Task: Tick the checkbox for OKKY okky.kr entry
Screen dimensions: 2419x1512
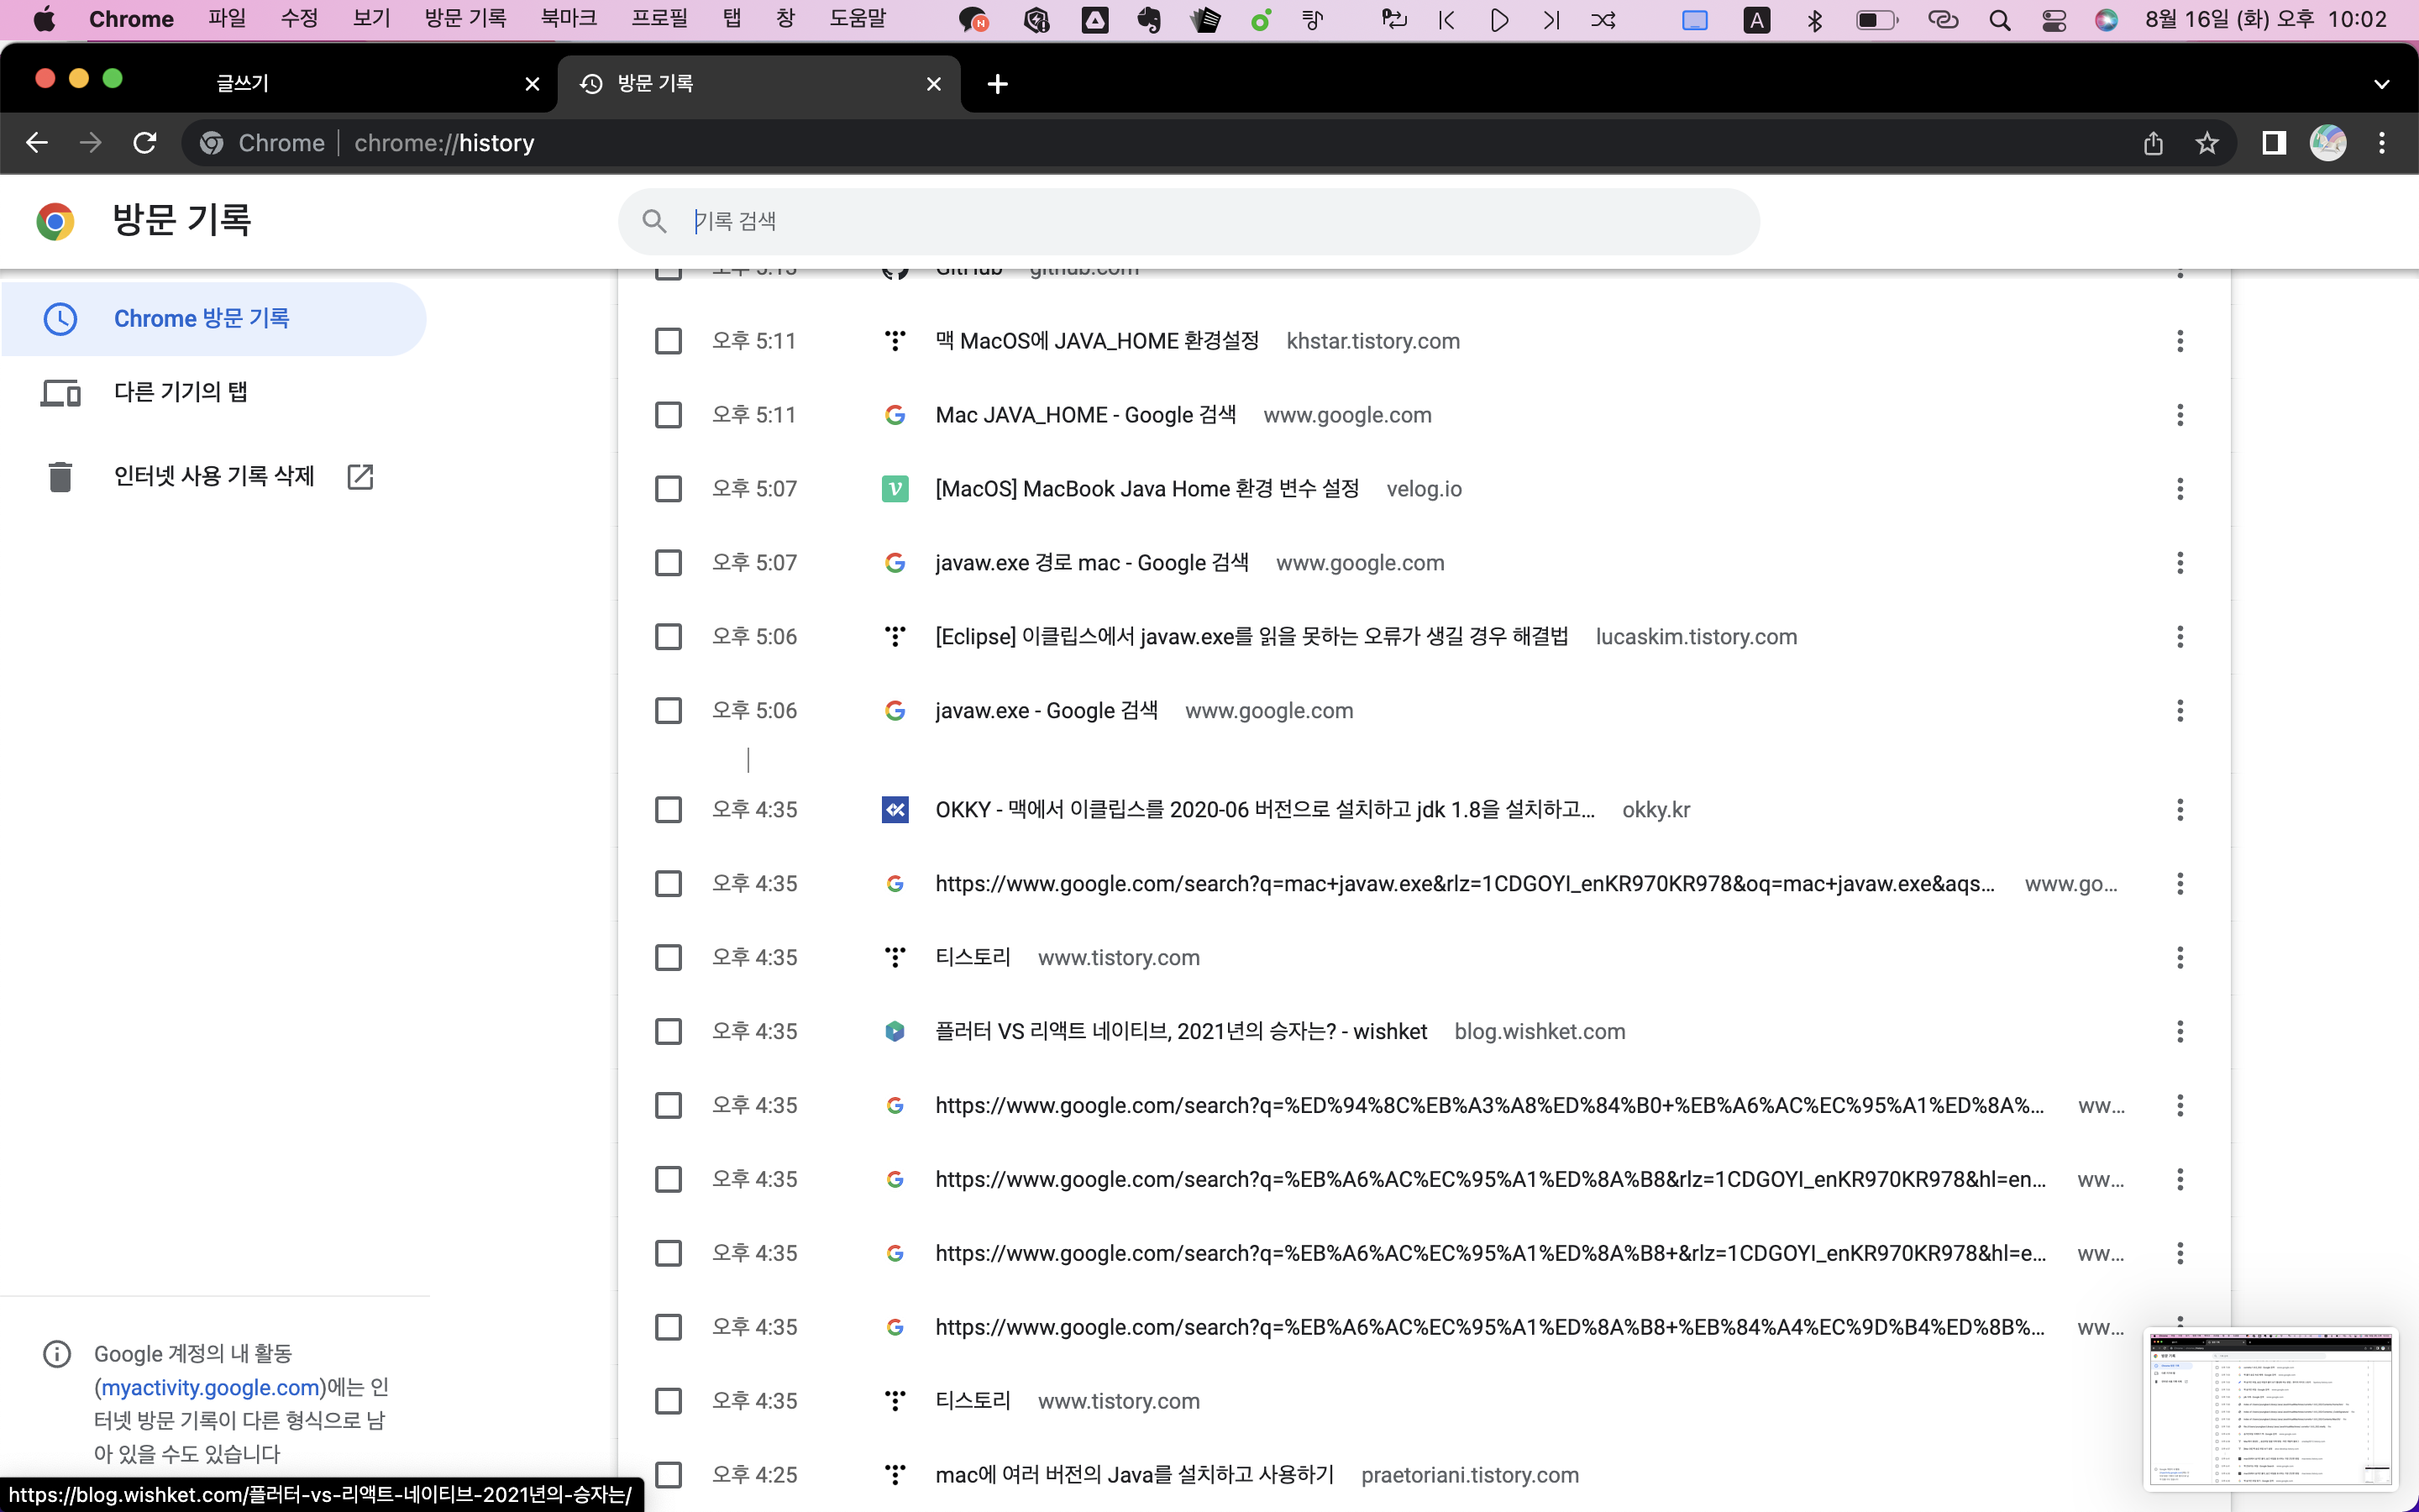Action: (668, 810)
